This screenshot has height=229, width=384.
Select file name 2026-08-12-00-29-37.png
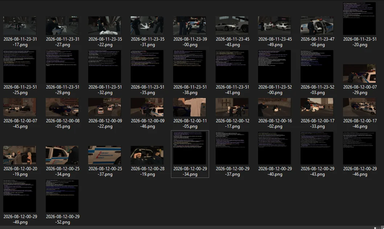pos(232,171)
